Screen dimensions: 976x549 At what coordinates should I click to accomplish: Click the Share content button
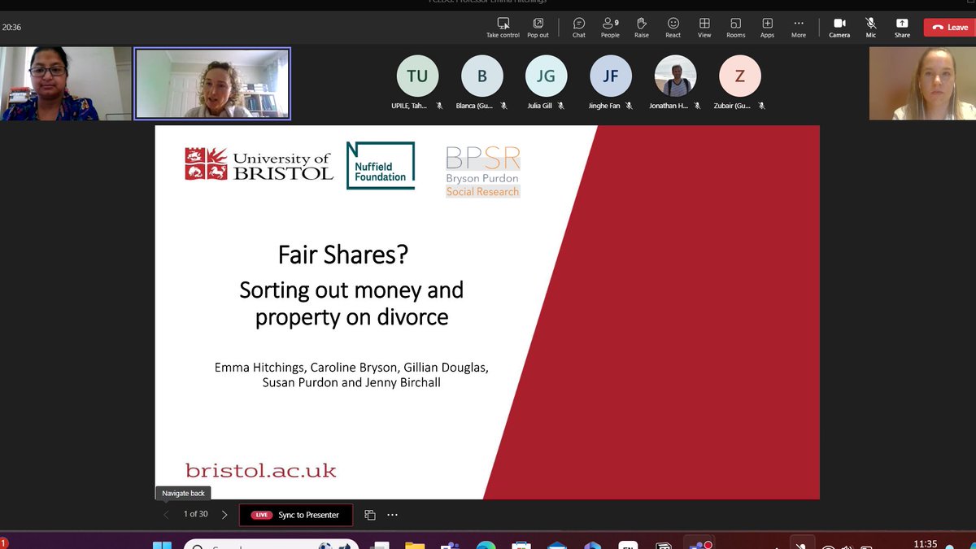[x=902, y=28]
